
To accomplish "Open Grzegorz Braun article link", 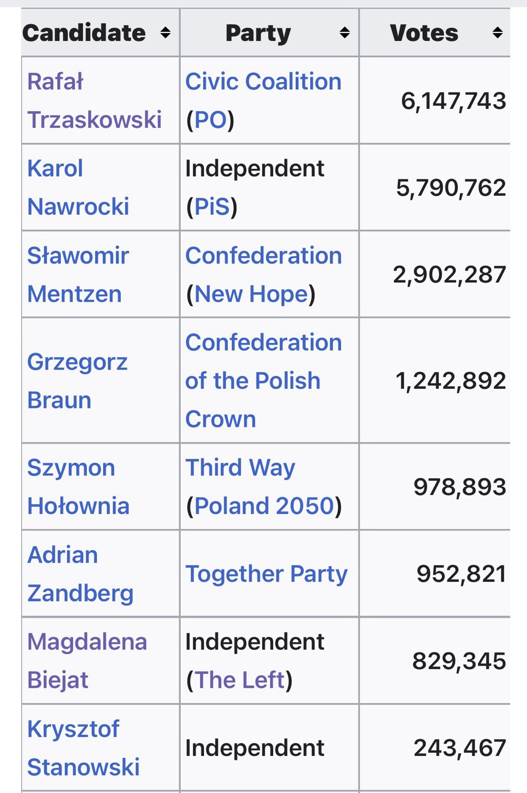I will 77,381.
